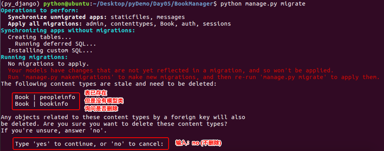Click the 'Creating tables...' output line
Viewport: 384px width, 151px height.
point(40,37)
